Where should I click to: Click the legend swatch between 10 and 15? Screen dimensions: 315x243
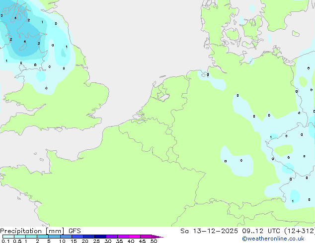[66, 237]
